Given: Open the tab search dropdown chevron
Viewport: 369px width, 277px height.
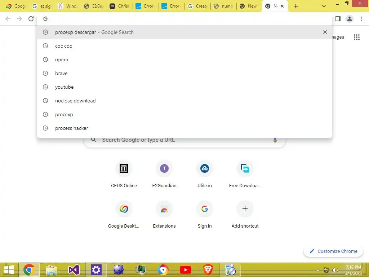Looking at the screenshot, I should tap(324, 6).
